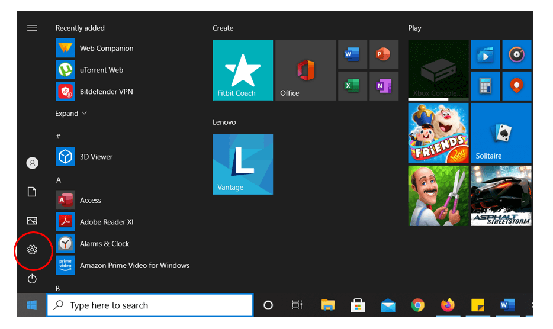Launch PowerPoint tile
This screenshot has height=329, width=553.
[x=384, y=54]
